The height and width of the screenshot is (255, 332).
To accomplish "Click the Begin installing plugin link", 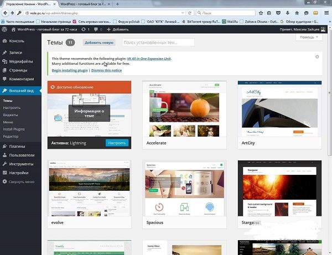I will tap(70, 71).
